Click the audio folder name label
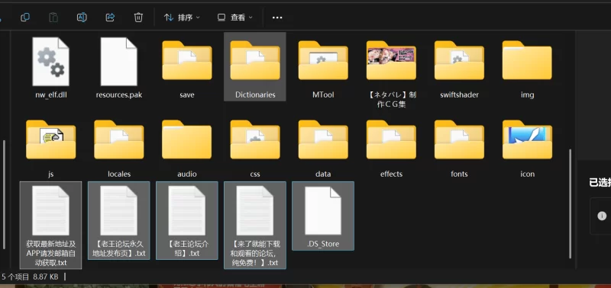The height and width of the screenshot is (288, 611). coord(187,174)
